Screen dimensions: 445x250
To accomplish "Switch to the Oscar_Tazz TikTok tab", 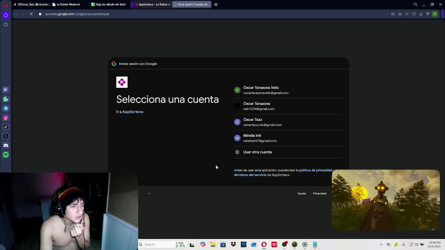I will 32,5.
